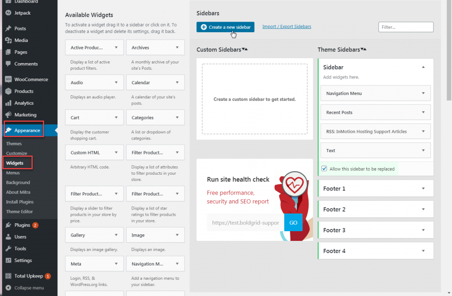Click the Media library icon
Viewport: 452px width, 296px height.
[8, 40]
